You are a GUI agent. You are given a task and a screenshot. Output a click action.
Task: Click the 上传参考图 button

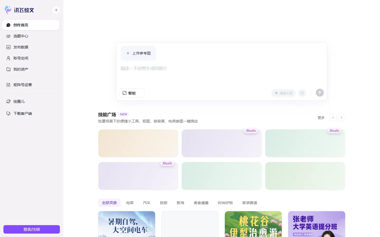138,53
